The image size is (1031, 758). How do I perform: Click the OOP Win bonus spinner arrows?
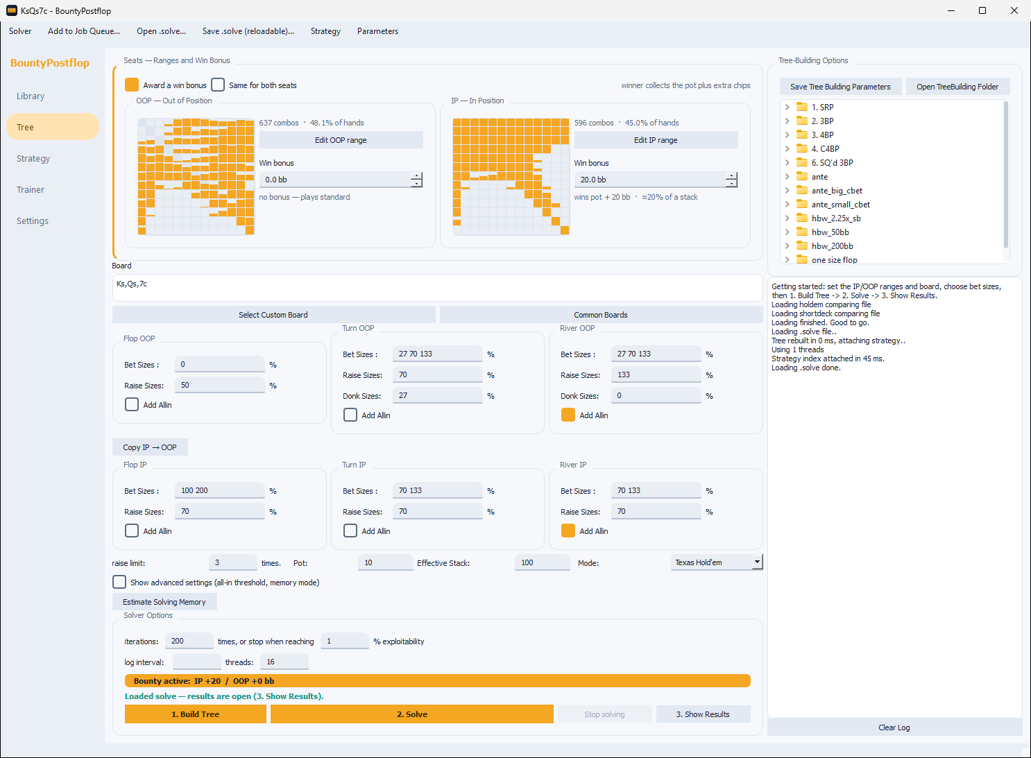point(416,180)
